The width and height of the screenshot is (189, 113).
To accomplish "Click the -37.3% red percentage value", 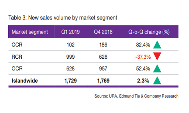I will (143, 57).
